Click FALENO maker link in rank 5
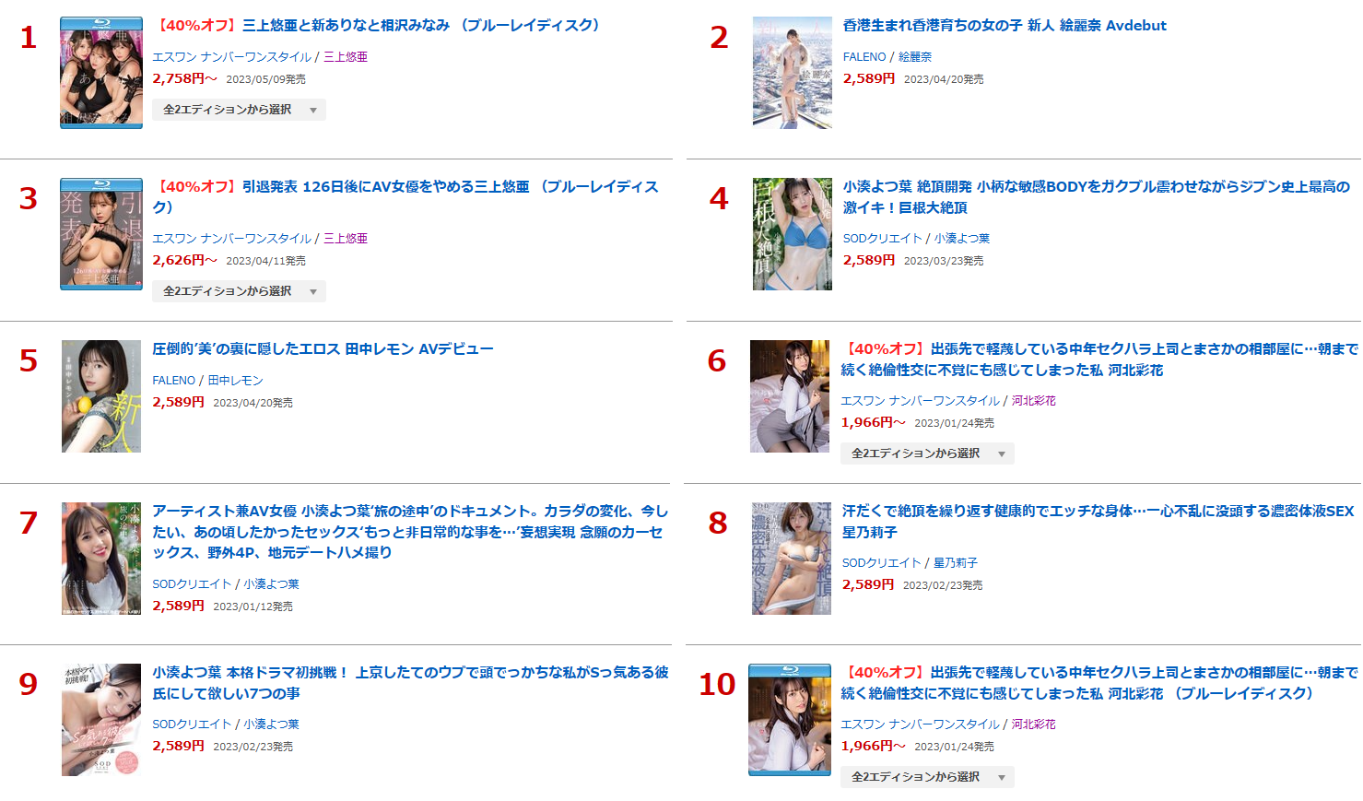Screen dimensions: 1363x801 (174, 381)
